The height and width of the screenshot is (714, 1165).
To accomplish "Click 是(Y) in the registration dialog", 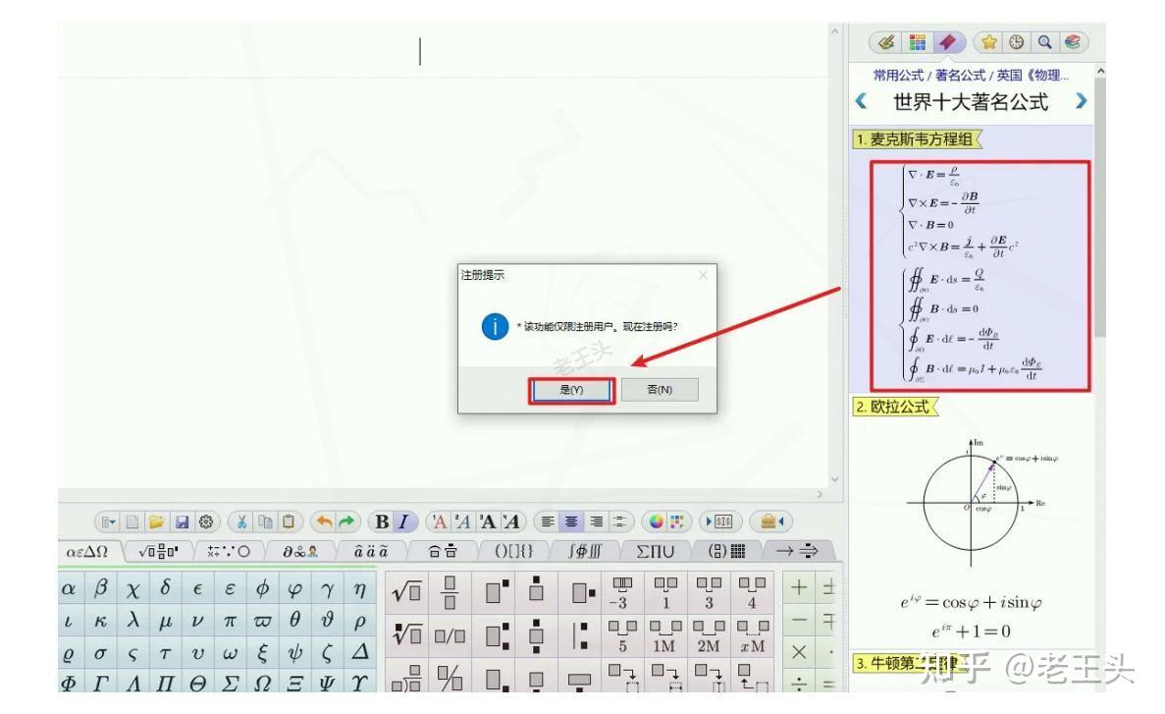I will 569,389.
